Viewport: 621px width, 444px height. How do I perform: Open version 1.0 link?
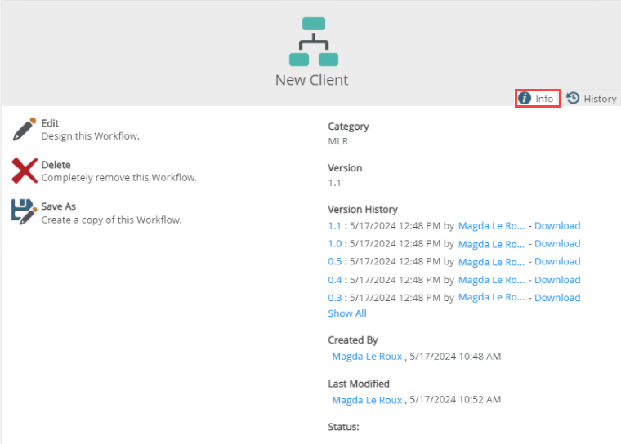[335, 244]
